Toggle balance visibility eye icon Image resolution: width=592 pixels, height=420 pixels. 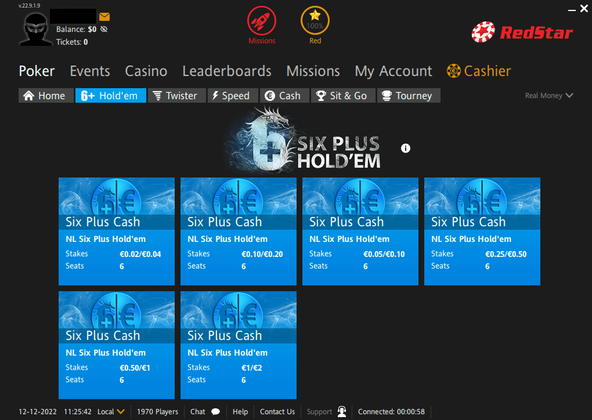point(104,29)
